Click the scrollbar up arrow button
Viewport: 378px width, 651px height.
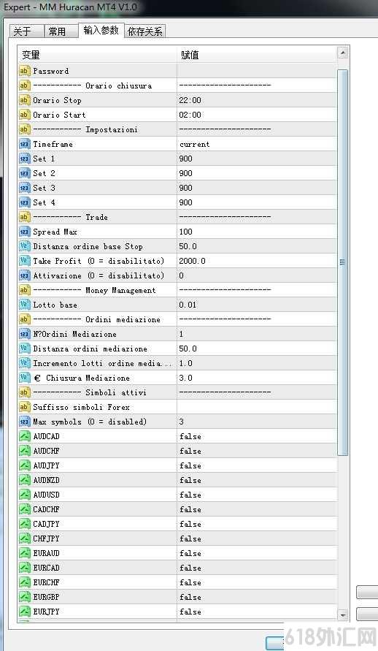[x=343, y=53]
